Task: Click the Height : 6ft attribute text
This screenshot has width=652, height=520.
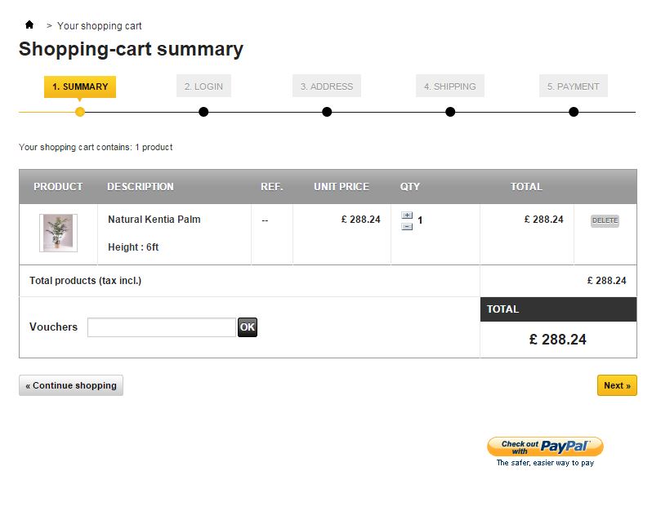Action: coord(133,247)
